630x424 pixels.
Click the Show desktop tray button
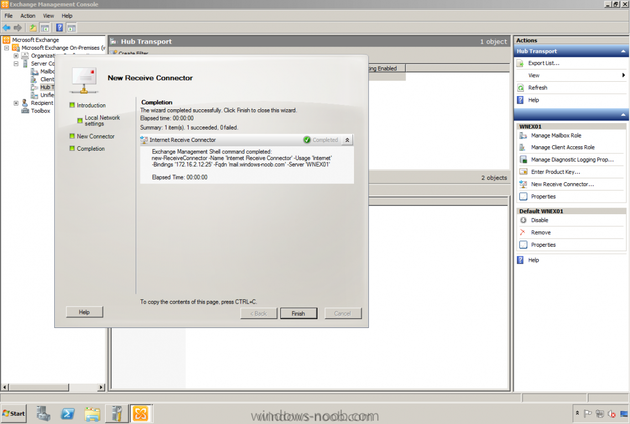(624, 414)
